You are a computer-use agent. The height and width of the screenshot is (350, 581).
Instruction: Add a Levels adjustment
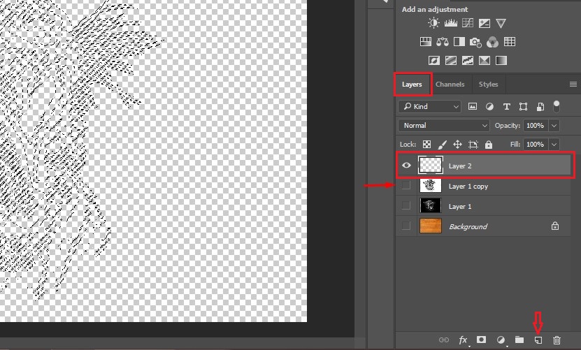[450, 23]
